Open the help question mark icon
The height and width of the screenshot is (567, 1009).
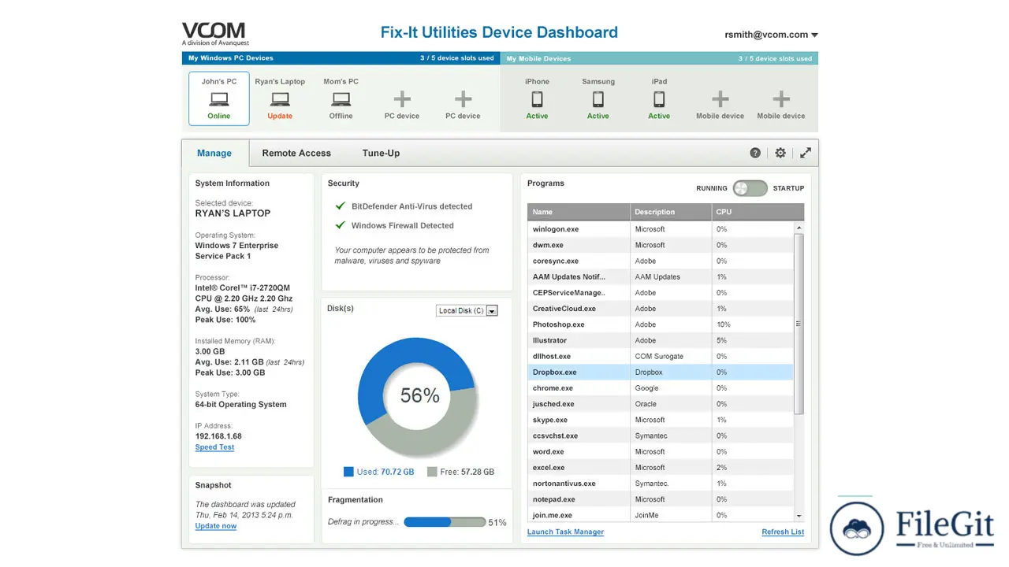[755, 153]
